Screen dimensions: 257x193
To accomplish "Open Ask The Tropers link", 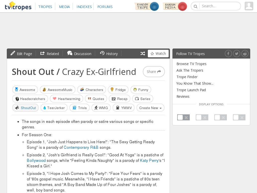I will pos(190,70).
